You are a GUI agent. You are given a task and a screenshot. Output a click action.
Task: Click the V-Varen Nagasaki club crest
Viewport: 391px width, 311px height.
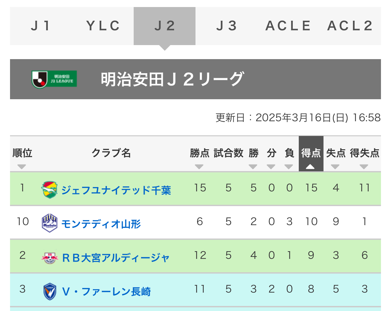tap(49, 291)
